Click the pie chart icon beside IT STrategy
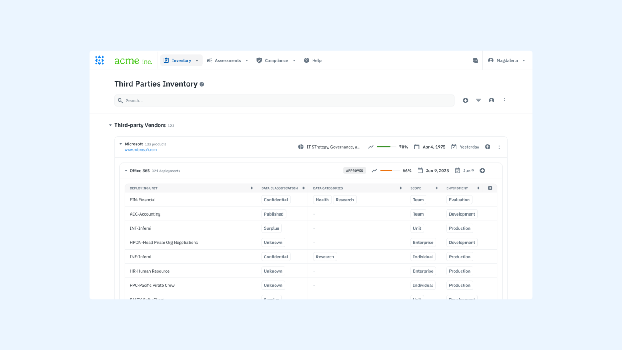 300,147
